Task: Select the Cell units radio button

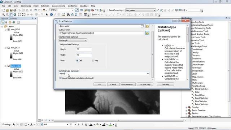Action: coord(77,61)
